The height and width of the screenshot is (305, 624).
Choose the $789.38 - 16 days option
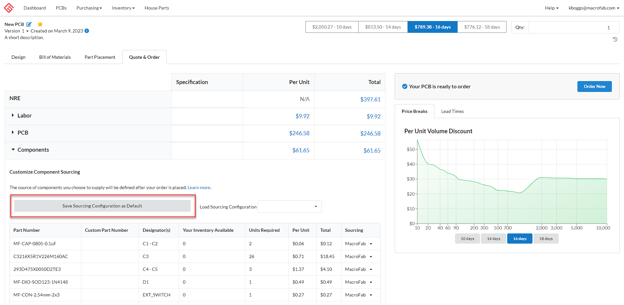point(432,27)
